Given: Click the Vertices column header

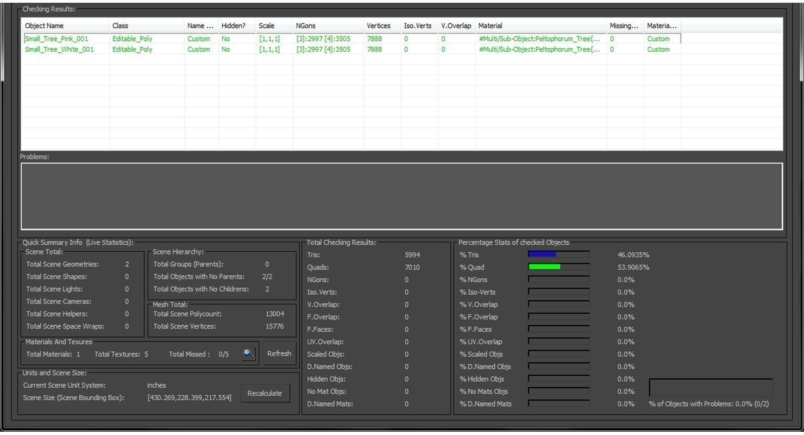Looking at the screenshot, I should [x=382, y=26].
